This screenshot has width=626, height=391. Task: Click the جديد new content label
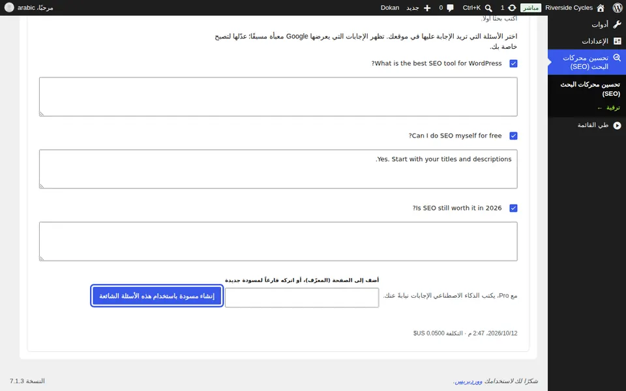412,8
